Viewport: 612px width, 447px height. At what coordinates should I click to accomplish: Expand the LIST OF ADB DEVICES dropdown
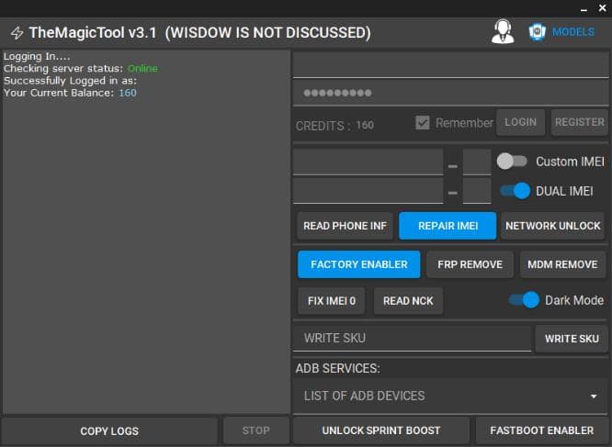tap(451, 396)
